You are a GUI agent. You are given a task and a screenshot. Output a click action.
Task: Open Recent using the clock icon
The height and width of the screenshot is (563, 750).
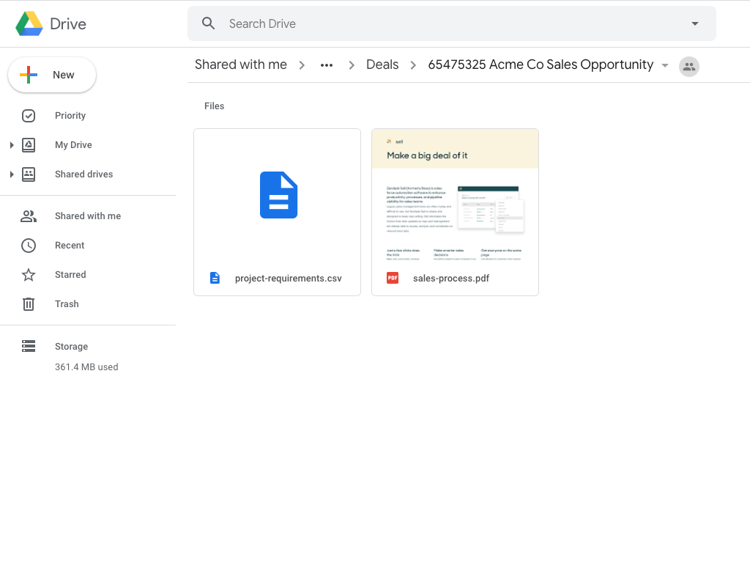[28, 245]
